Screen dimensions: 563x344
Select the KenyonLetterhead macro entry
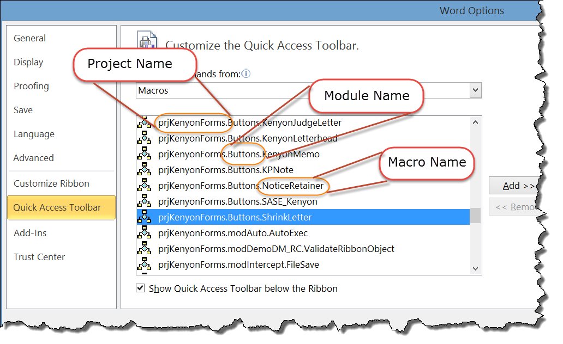(x=303, y=138)
